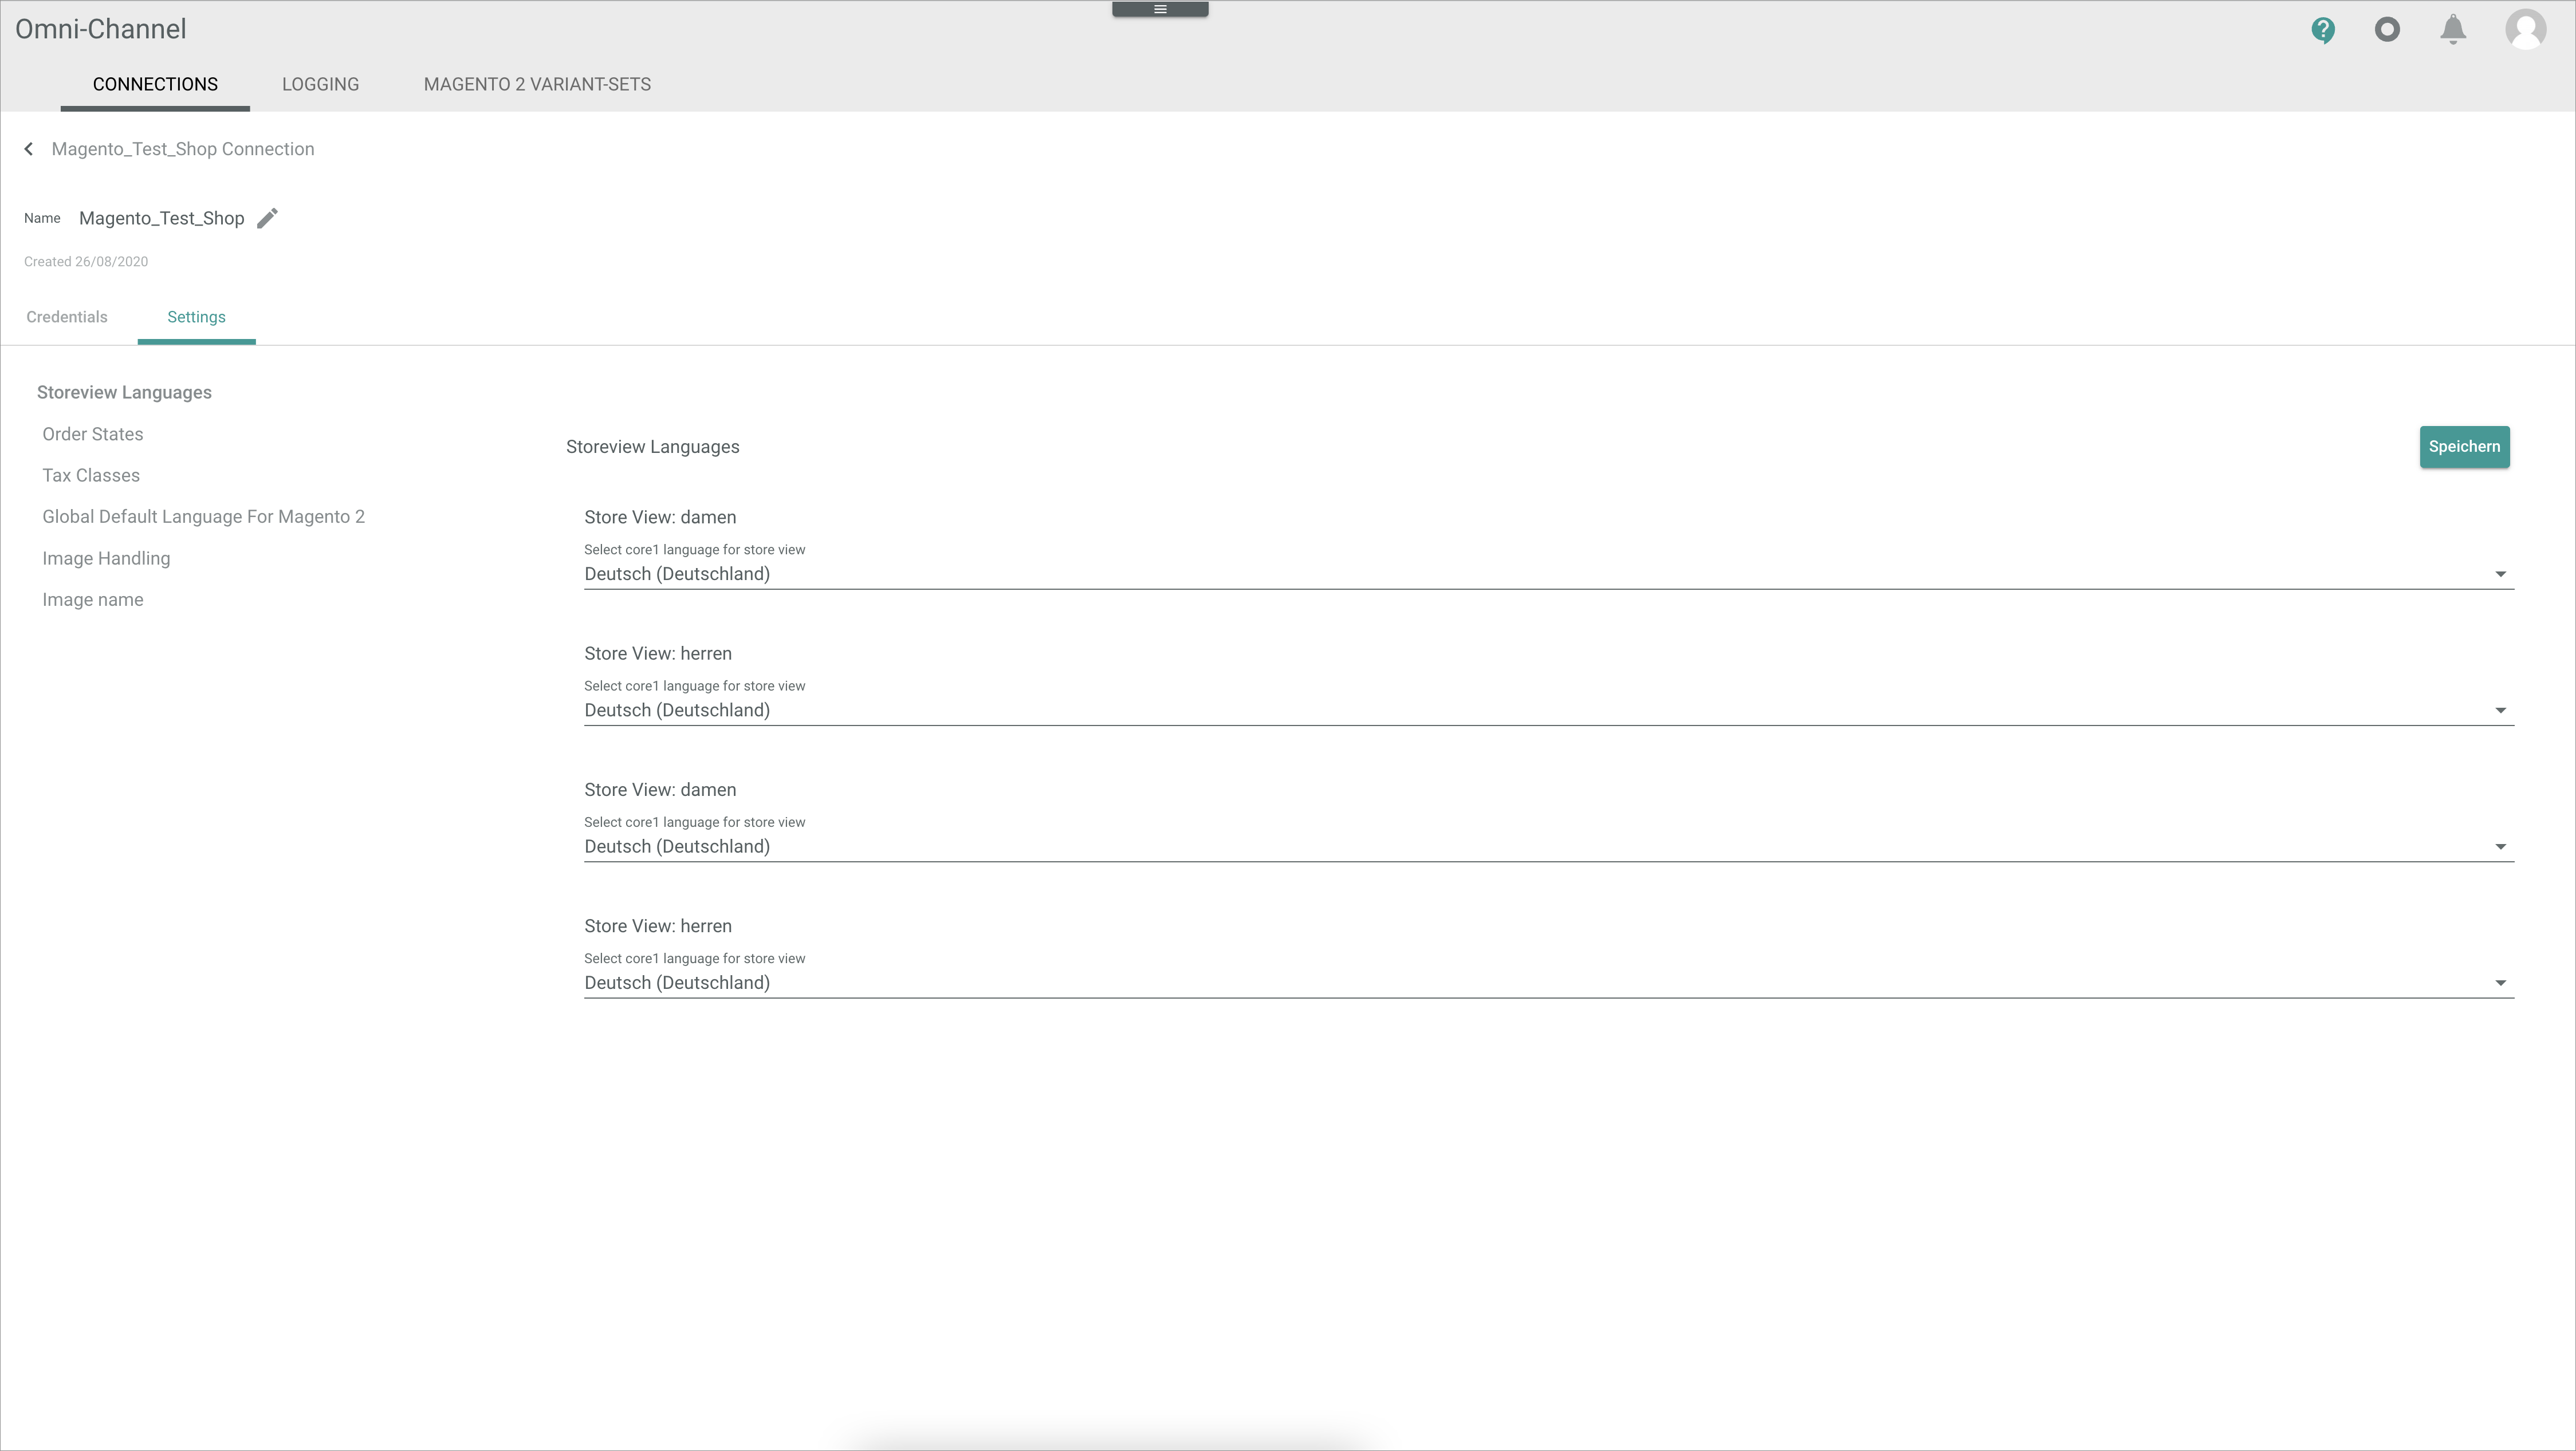Screen dimensions: 2576x1451
Task: Click the first Store View: damen label
Action: click(660, 518)
